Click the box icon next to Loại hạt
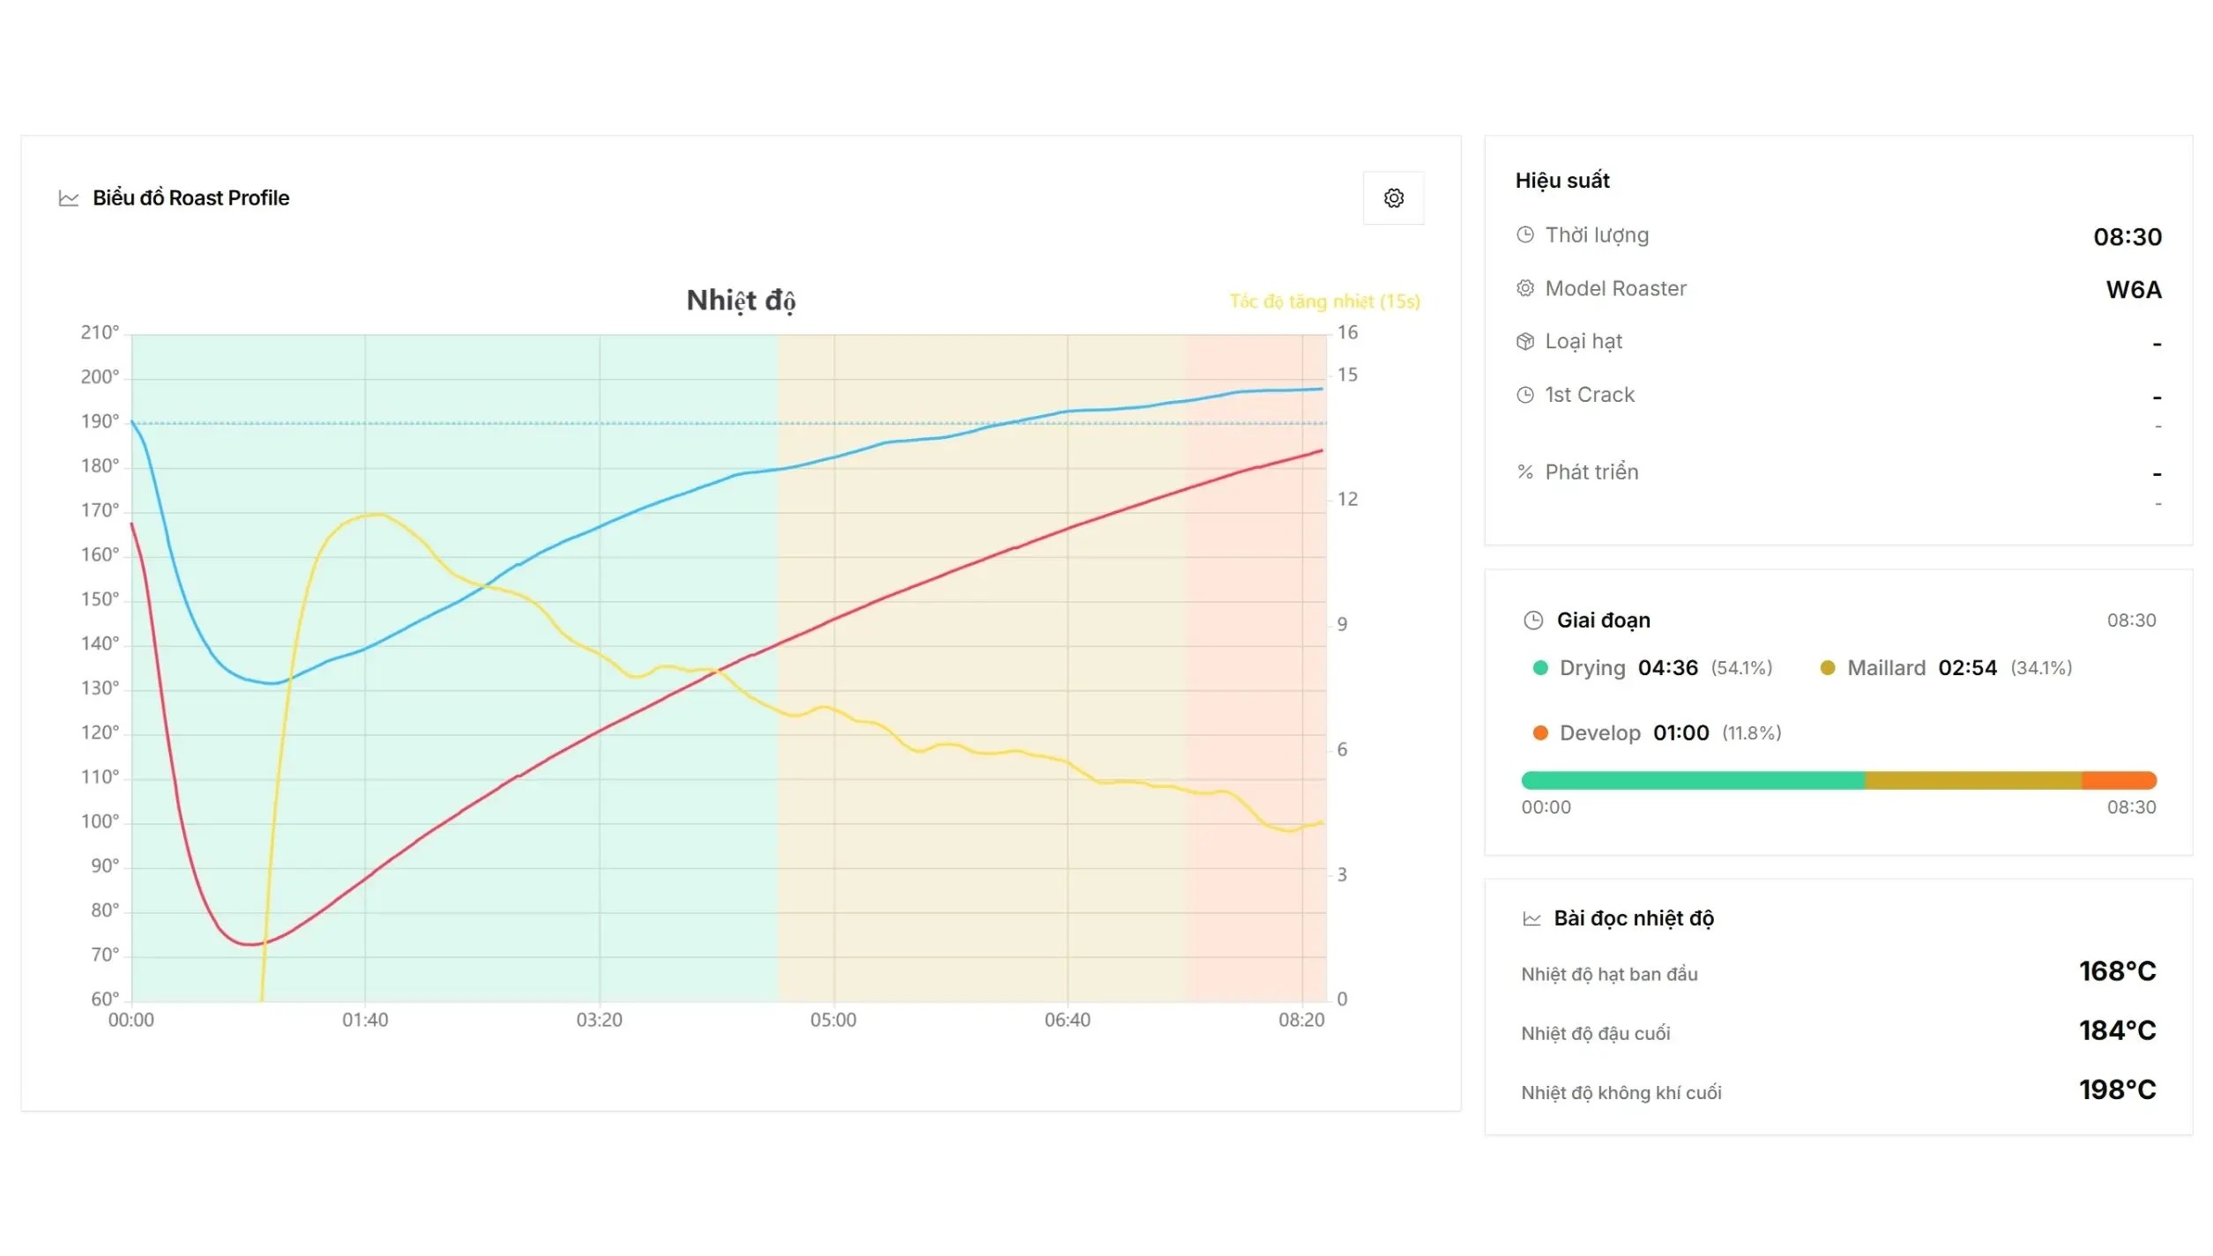 [x=1525, y=342]
